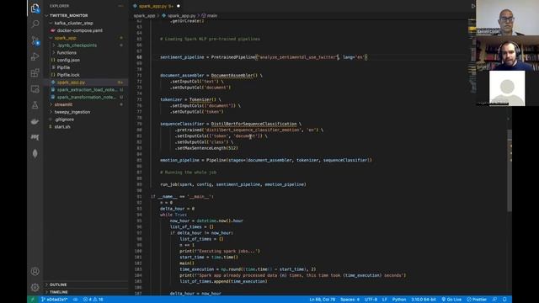Open the Accounts icon
The image size is (539, 303).
pos(35,271)
